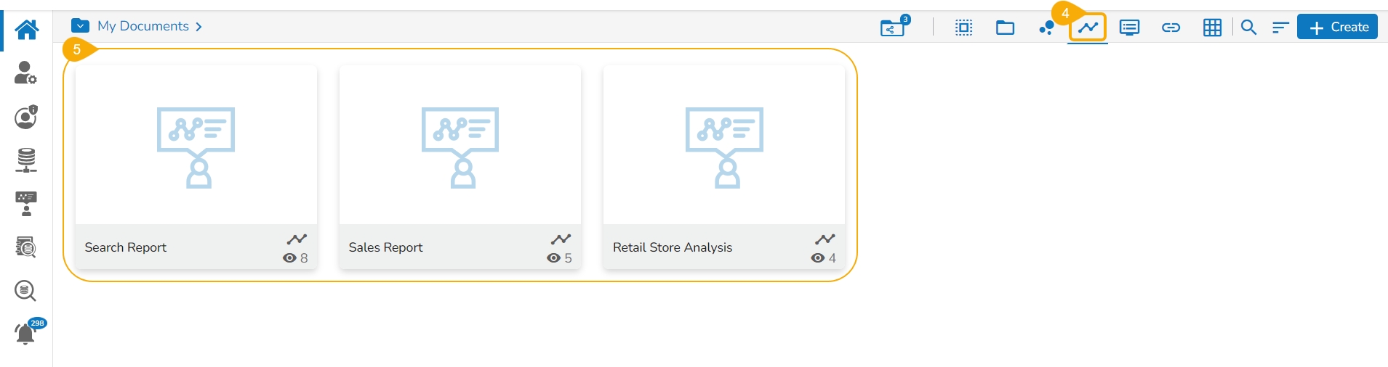The width and height of the screenshot is (1388, 367).
Task: Click the user security icon in sidebar
Action: click(26, 117)
